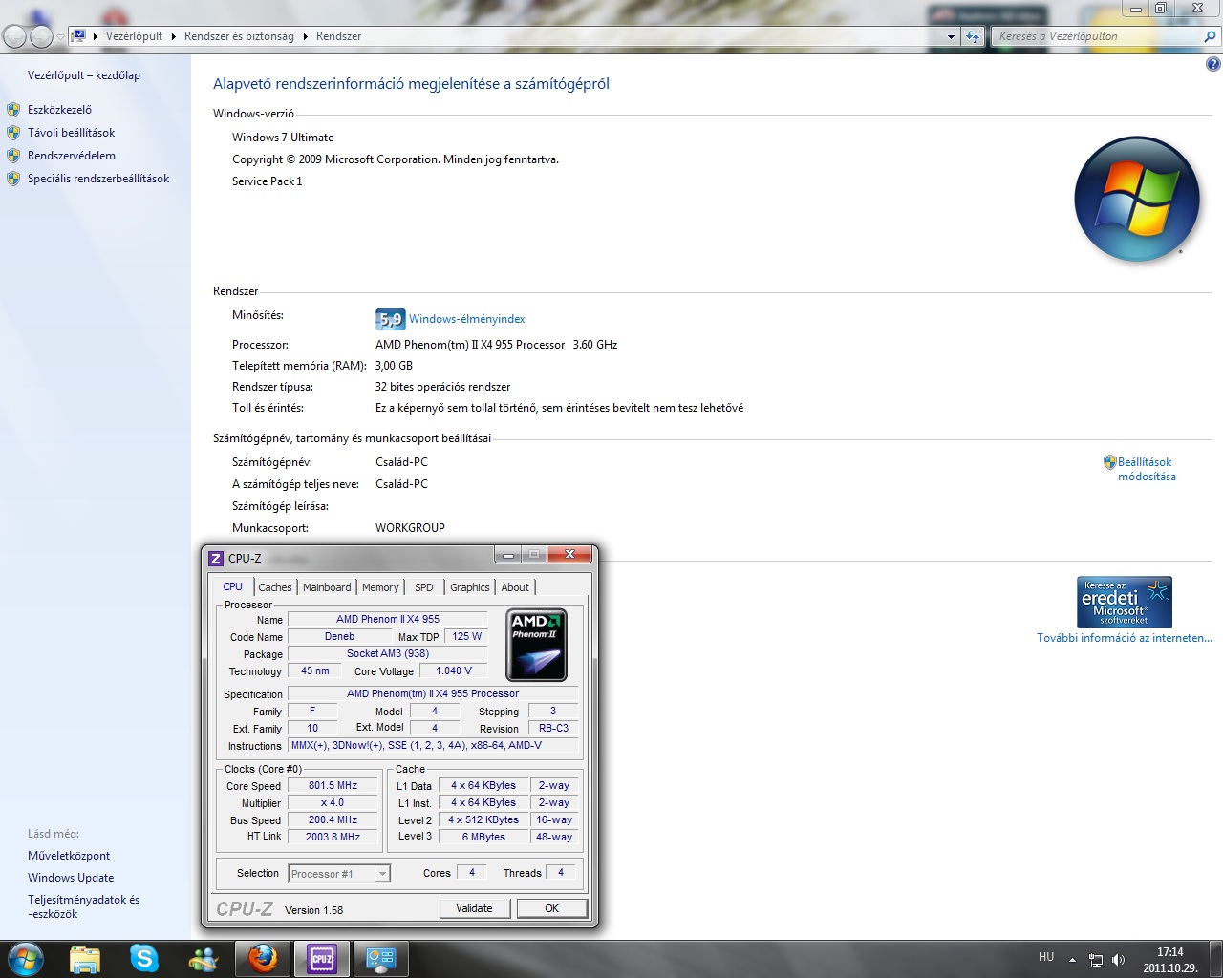Click the Core Voltage value 1.040 V
The height and width of the screenshot is (978, 1223).
pos(454,670)
